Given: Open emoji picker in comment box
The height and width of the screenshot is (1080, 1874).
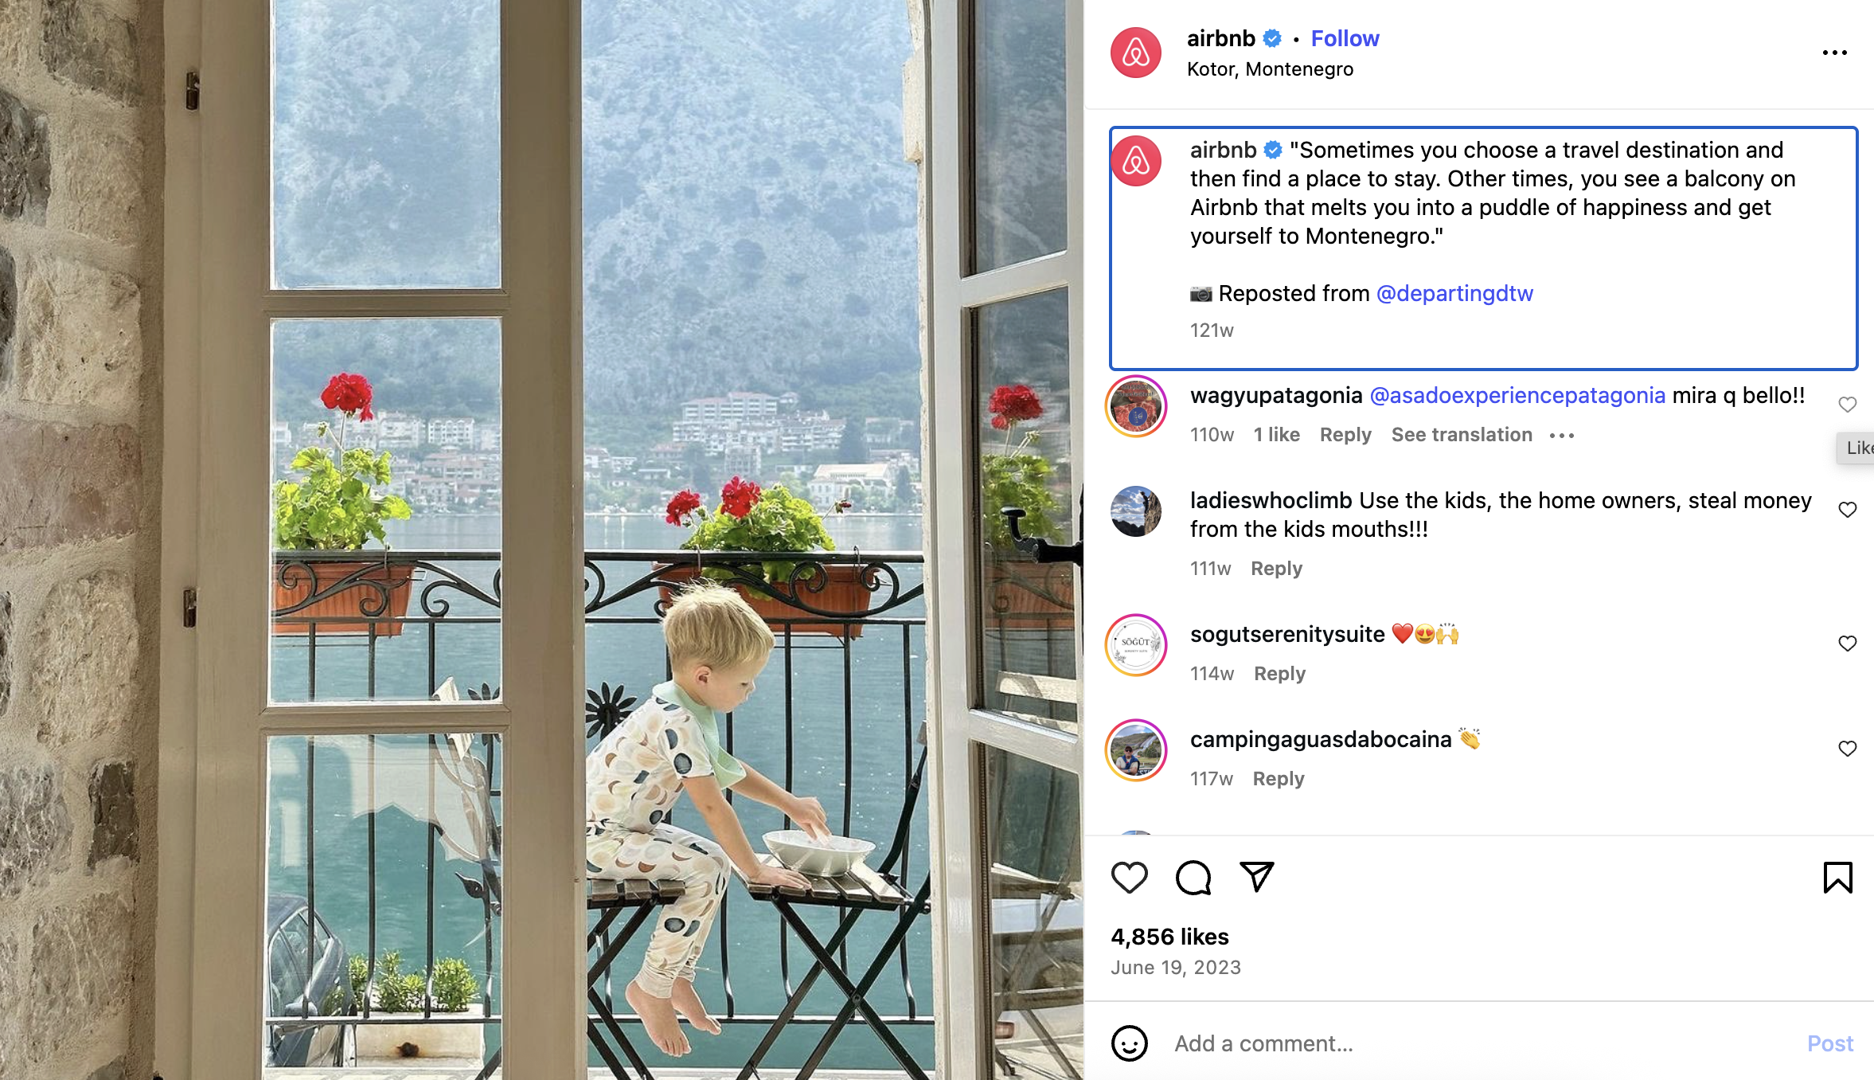Looking at the screenshot, I should point(1129,1043).
